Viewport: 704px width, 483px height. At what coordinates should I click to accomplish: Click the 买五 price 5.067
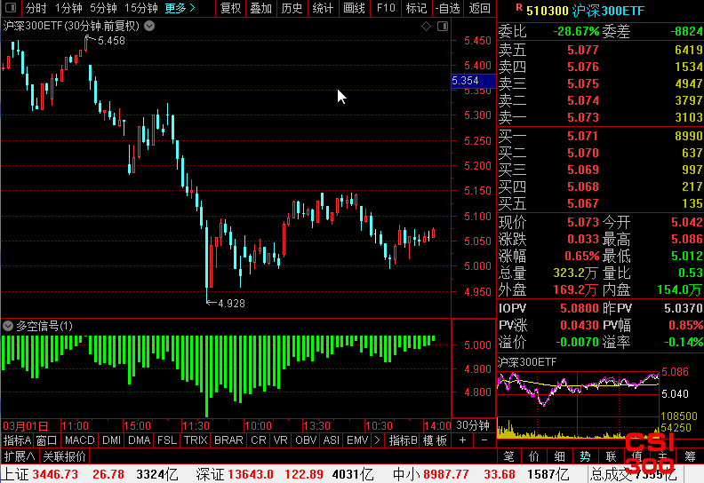click(583, 204)
